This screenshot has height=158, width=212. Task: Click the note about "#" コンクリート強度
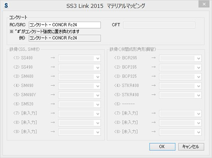pos(44,32)
